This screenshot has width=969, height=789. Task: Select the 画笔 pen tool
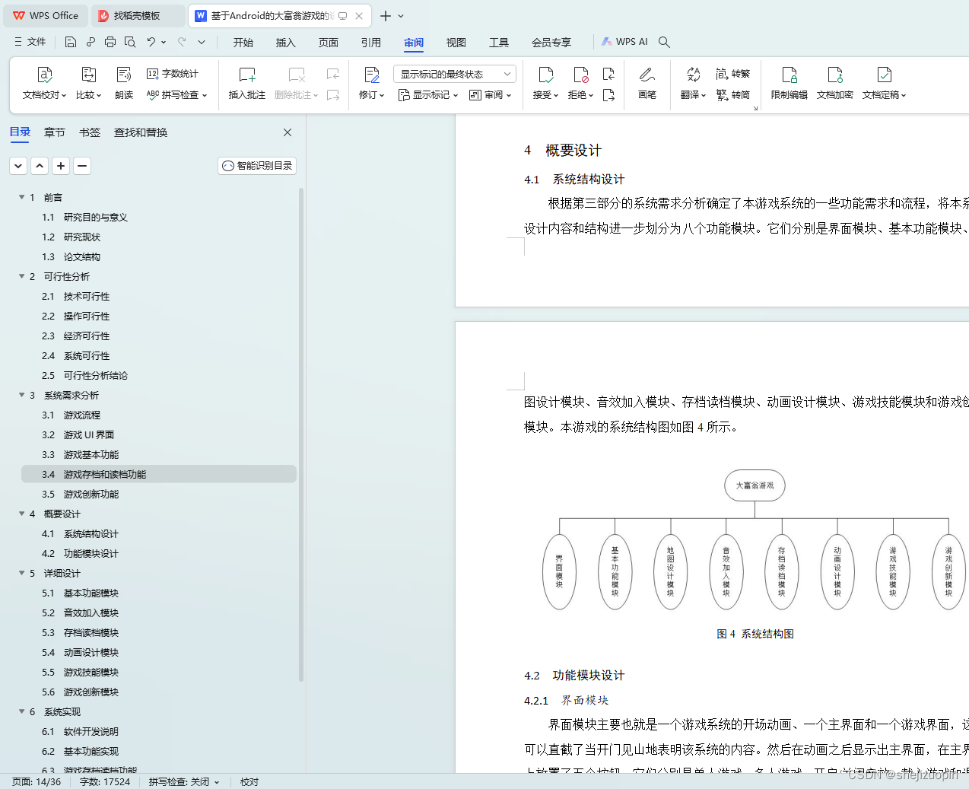(x=647, y=83)
